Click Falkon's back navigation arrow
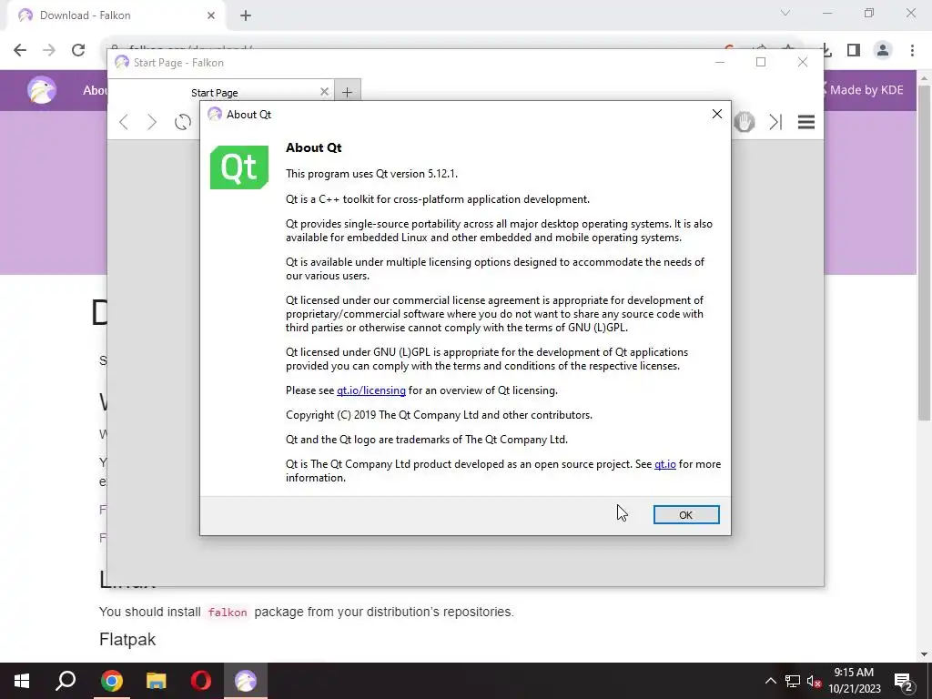Viewport: 932px width, 699px height. [x=124, y=123]
